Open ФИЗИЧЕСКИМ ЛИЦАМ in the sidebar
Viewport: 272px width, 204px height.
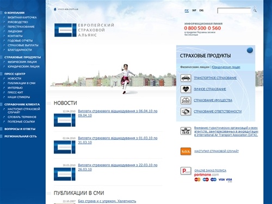(22, 62)
